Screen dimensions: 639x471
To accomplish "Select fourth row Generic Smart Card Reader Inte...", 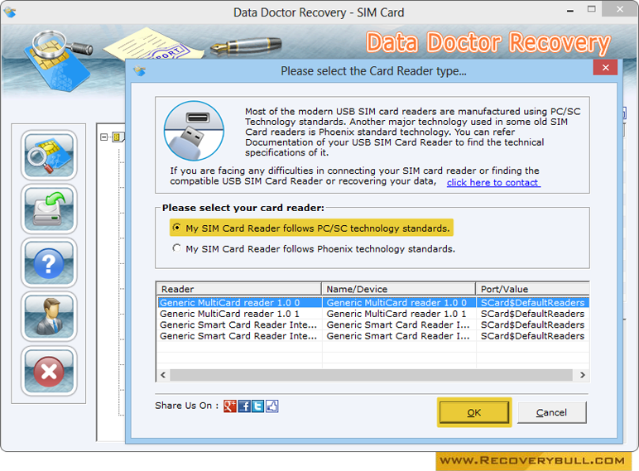I will click(x=240, y=336).
